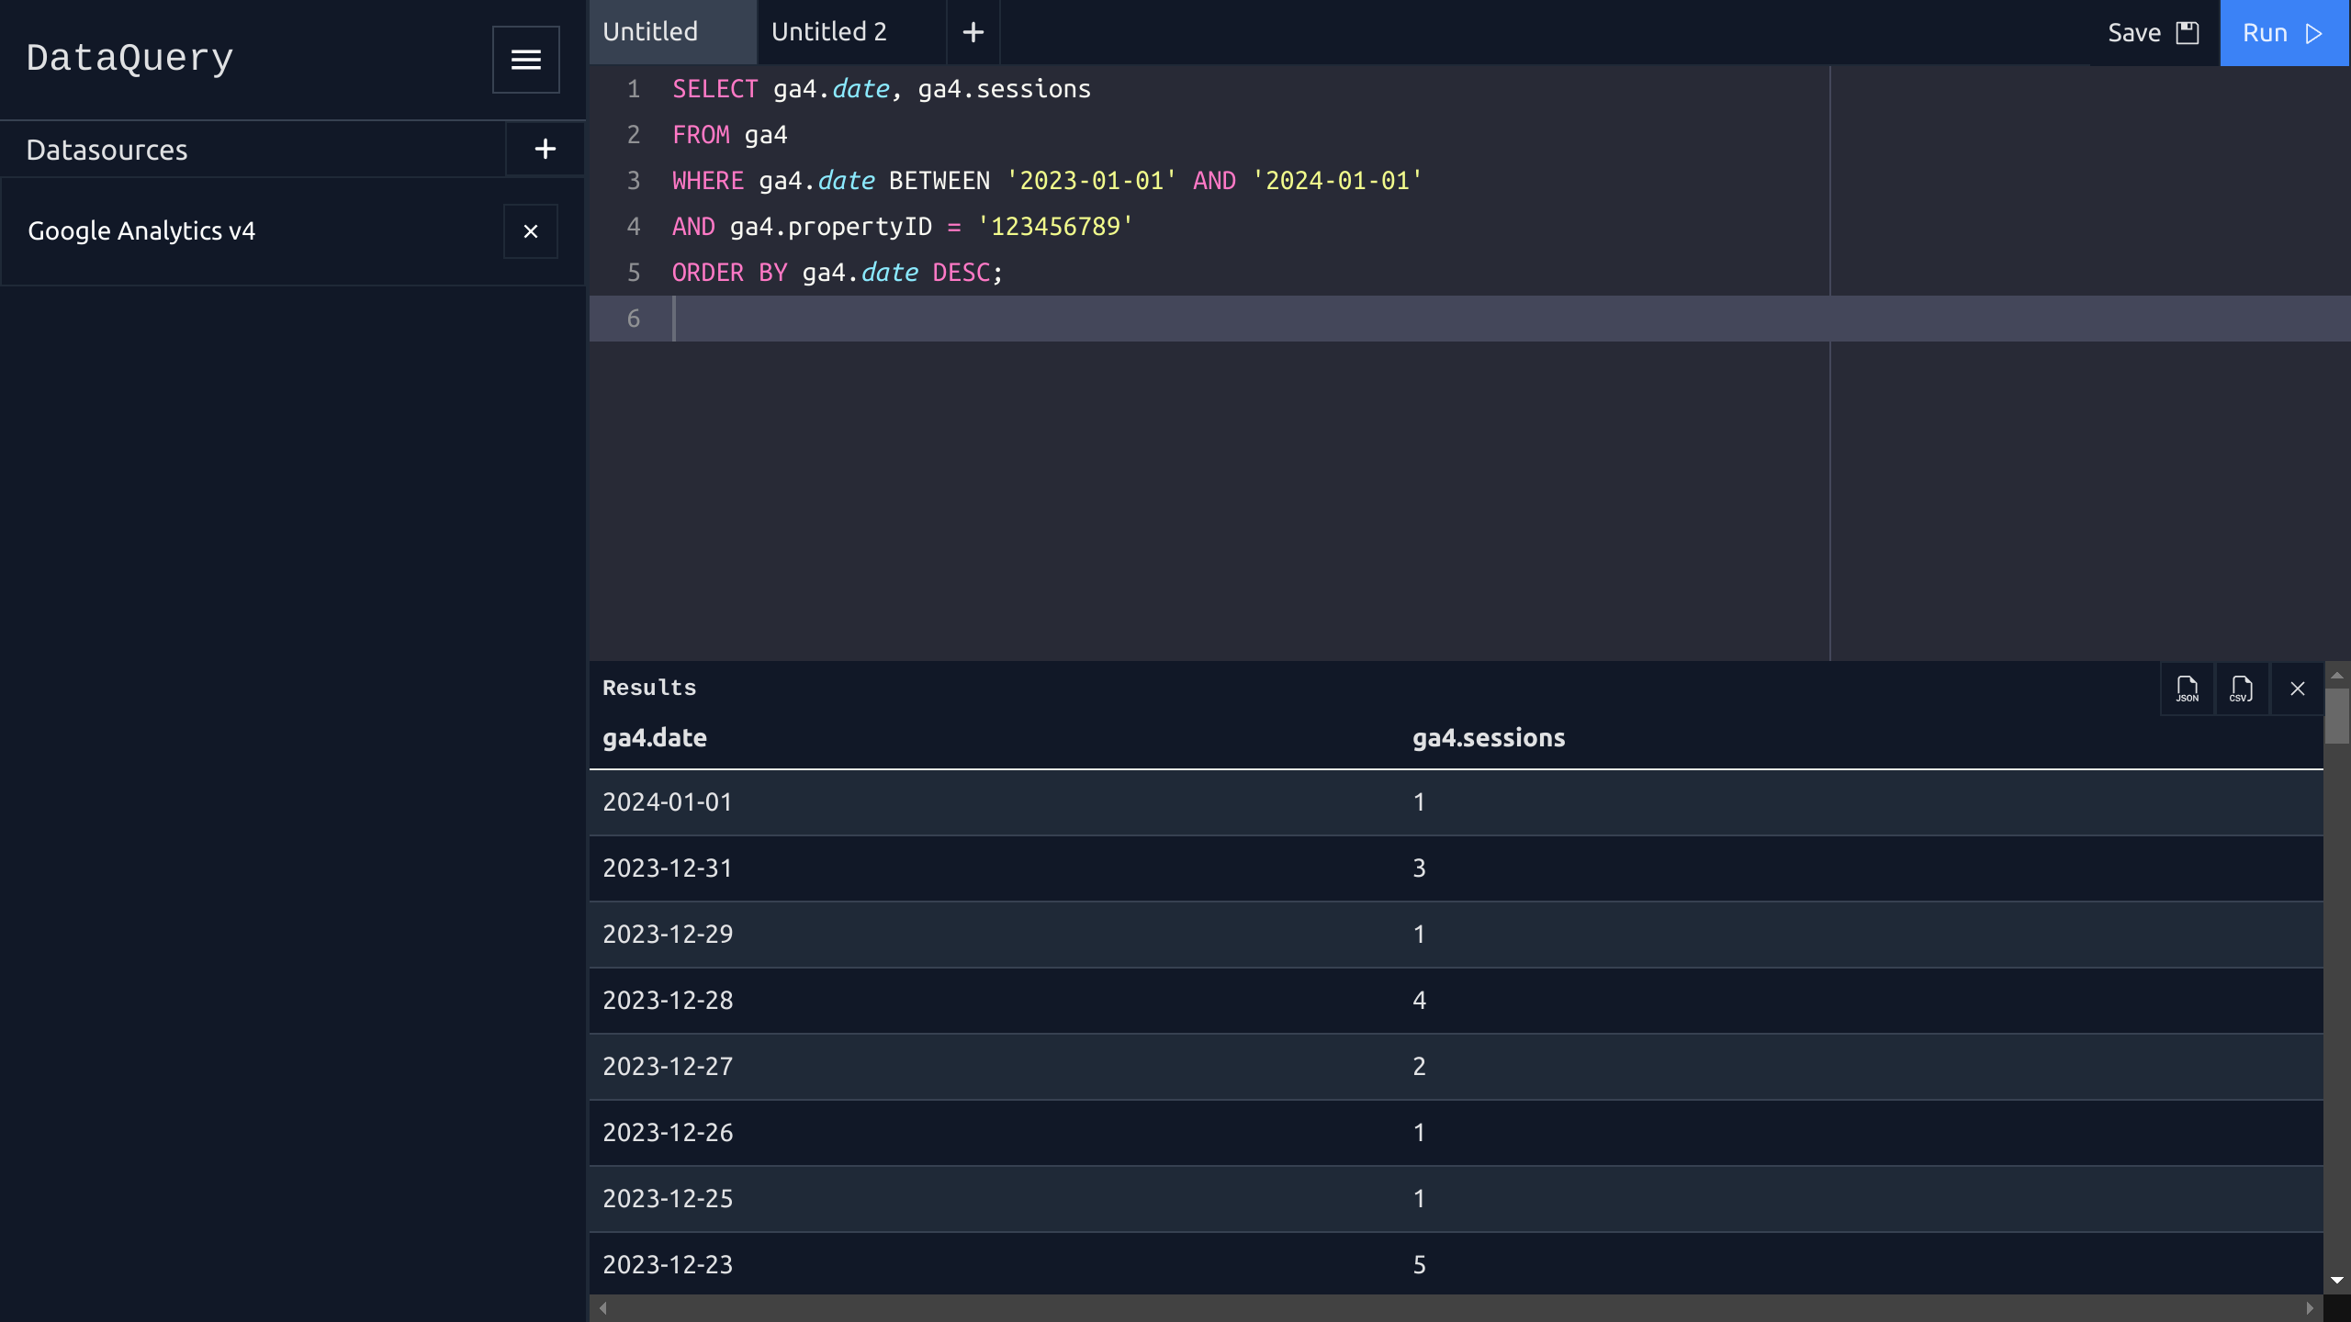The height and width of the screenshot is (1322, 2351).
Task: Save the current query
Action: 2152,33
